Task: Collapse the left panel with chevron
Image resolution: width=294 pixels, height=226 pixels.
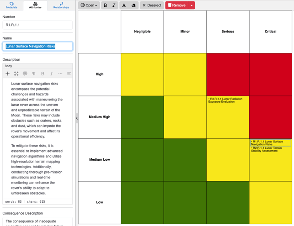Action: 77,118
